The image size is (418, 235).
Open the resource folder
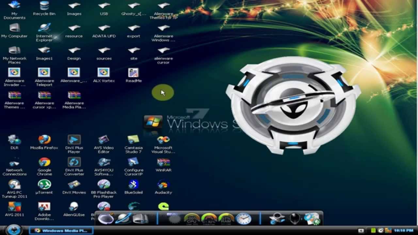point(74,31)
